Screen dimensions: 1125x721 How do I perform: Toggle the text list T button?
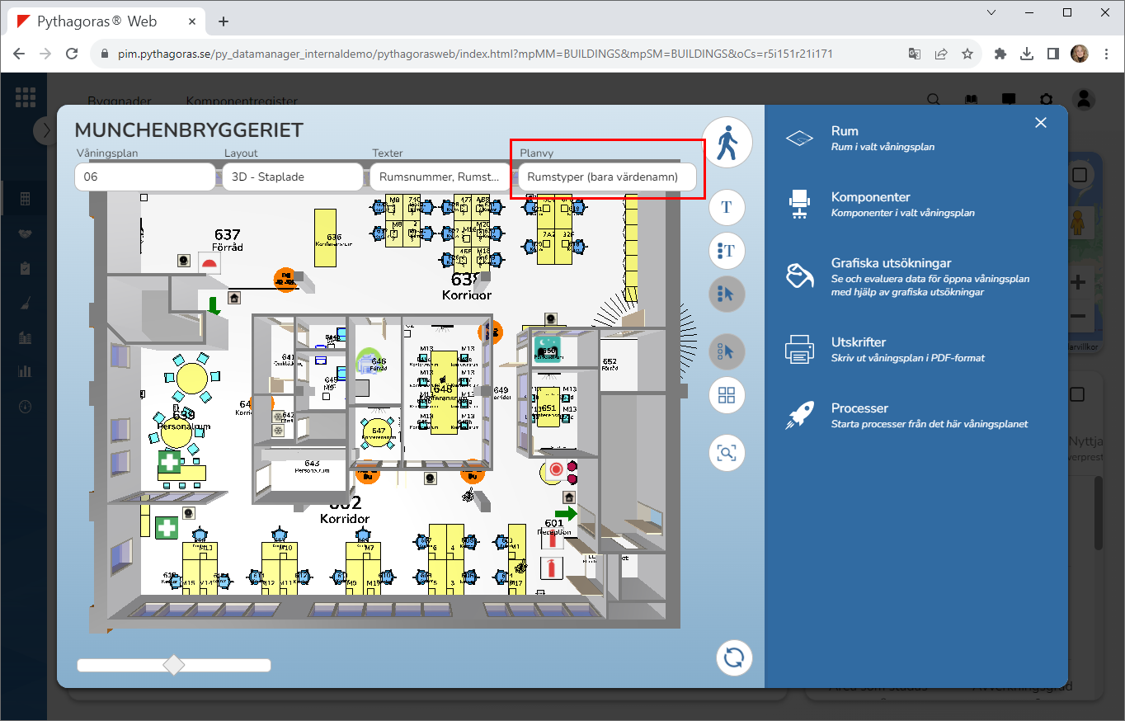pyautogui.click(x=727, y=251)
